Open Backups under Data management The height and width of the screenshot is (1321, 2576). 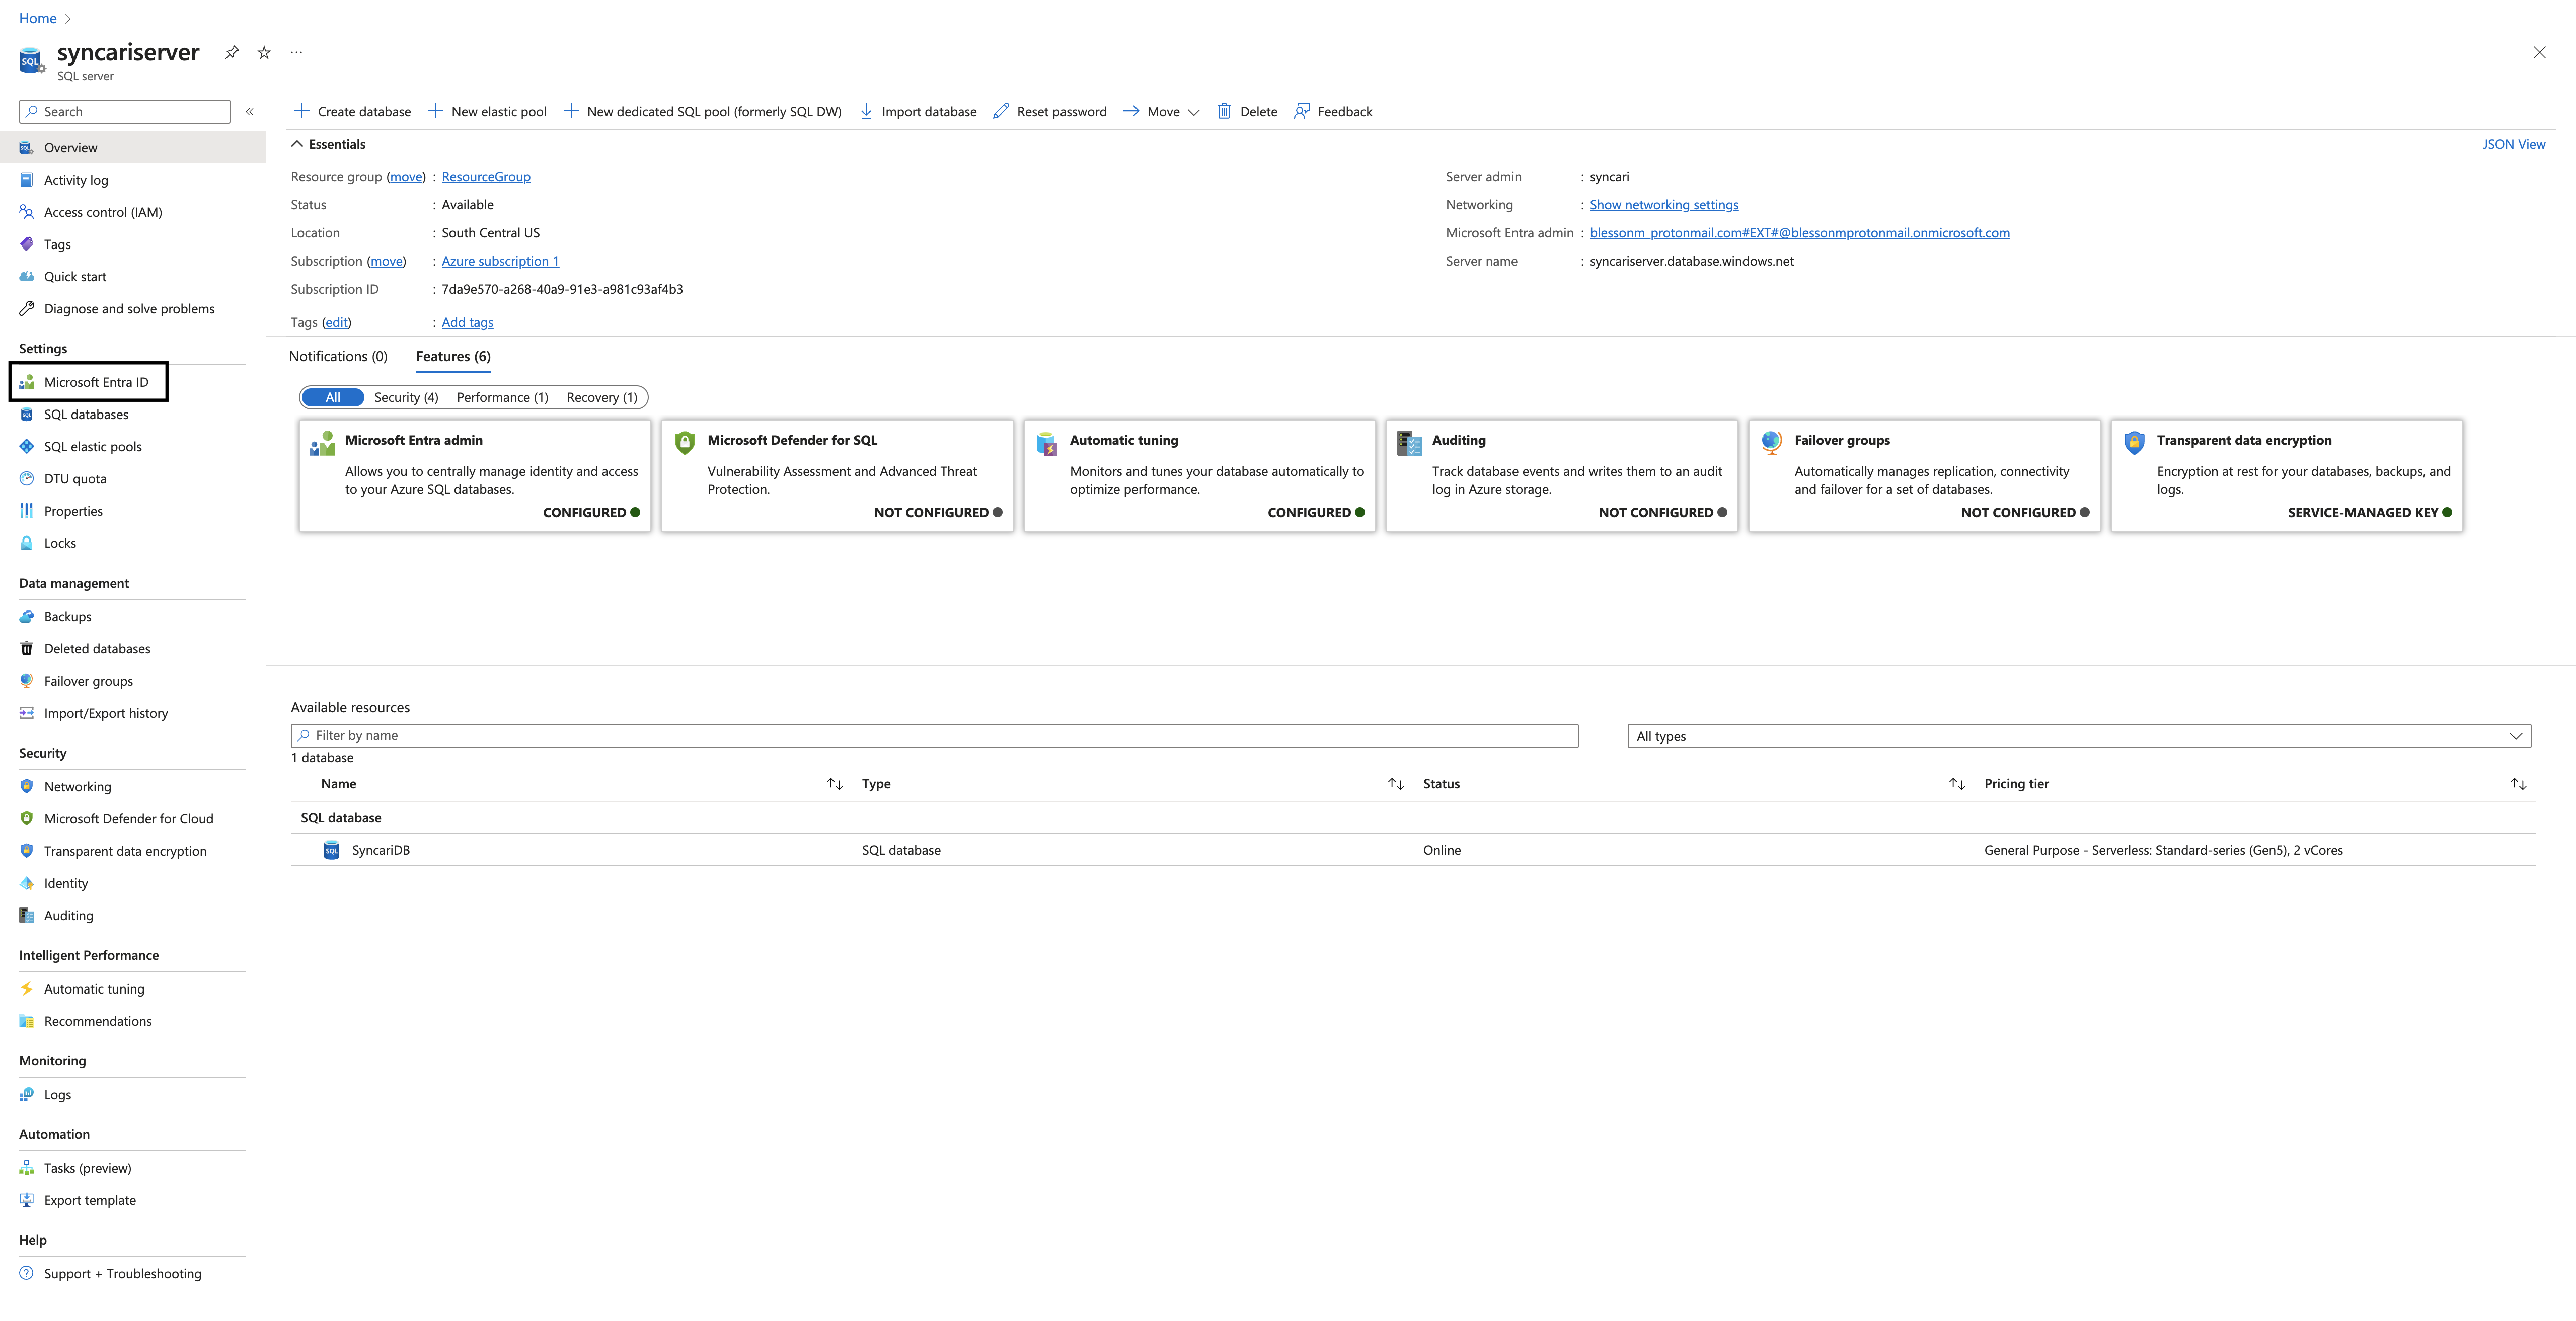[67, 618]
